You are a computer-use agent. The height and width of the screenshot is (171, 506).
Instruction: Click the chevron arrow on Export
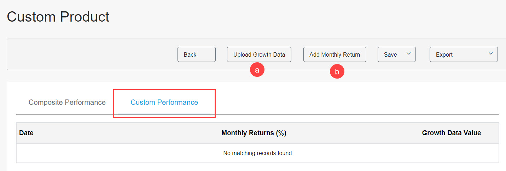[x=490, y=54]
